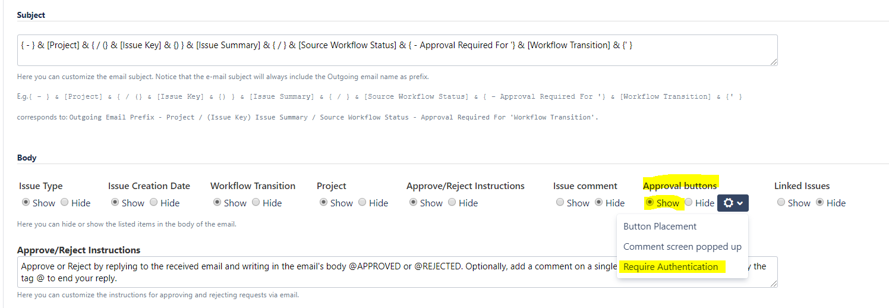Select Hide for Linked Issues

(820, 203)
